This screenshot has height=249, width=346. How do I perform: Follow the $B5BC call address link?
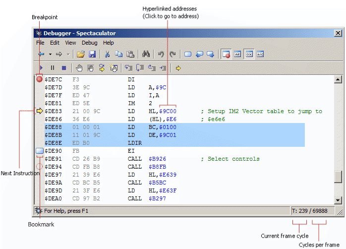point(157,183)
